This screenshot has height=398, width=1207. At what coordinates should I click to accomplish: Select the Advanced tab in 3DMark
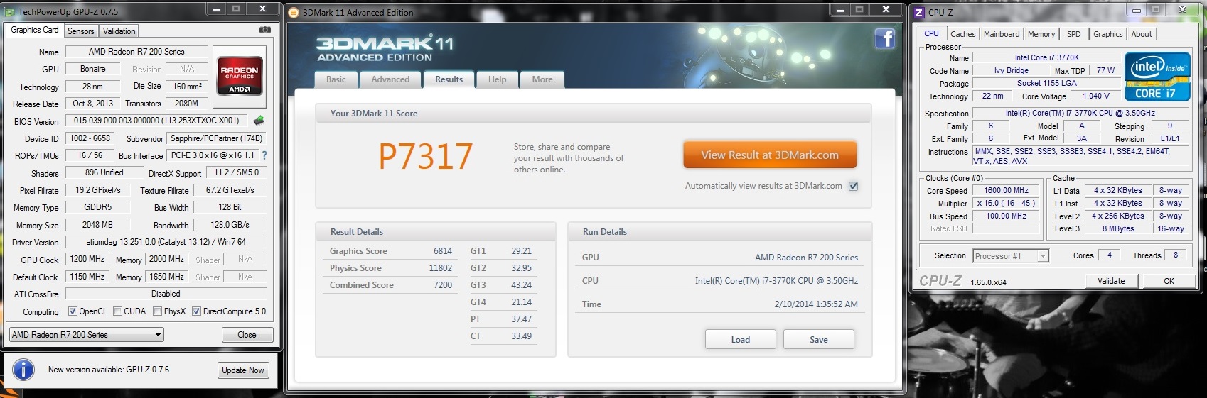390,79
